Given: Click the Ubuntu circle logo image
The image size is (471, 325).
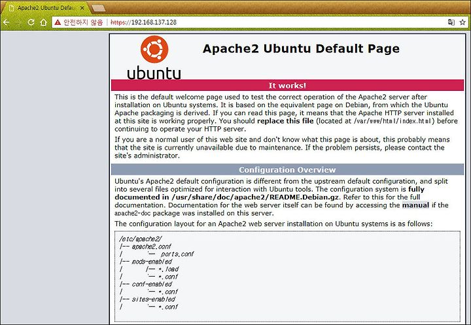Looking at the screenshot, I should (154, 49).
